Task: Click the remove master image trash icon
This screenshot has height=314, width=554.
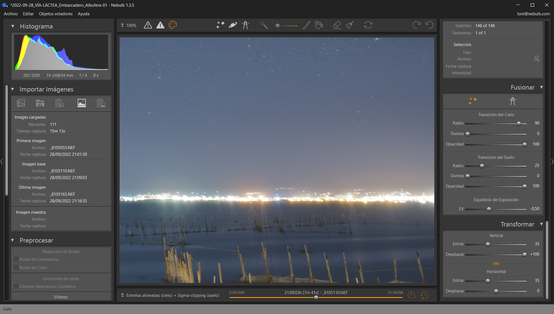Action: coord(101,103)
